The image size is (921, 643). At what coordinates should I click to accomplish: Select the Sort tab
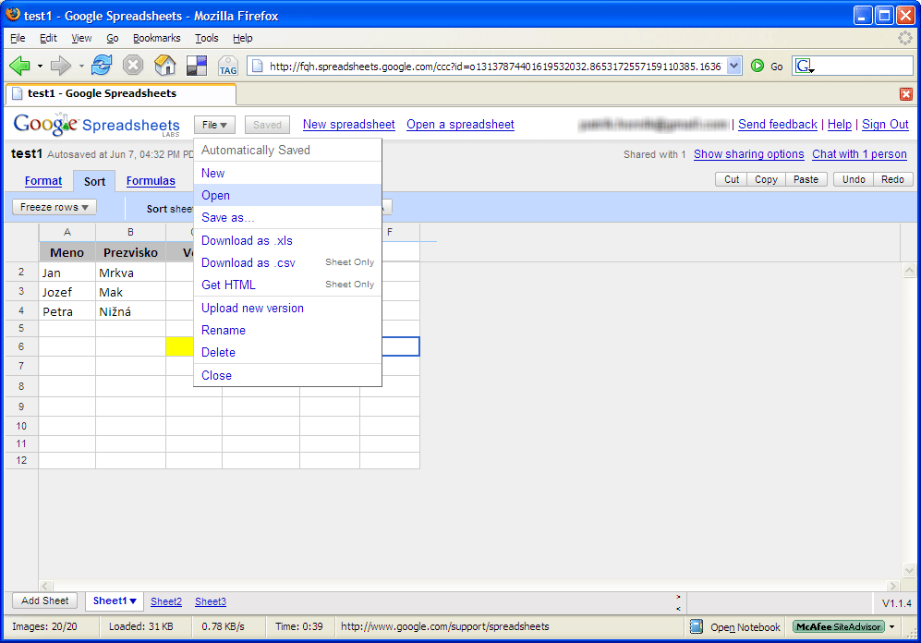click(94, 181)
